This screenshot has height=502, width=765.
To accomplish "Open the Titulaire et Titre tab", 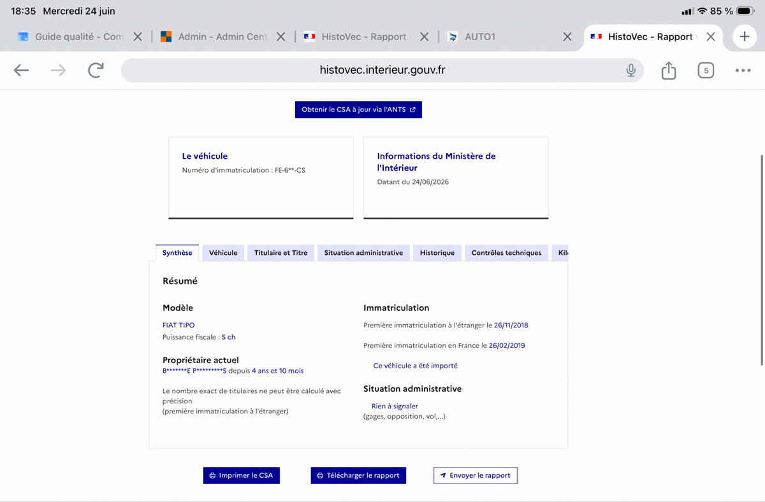I will [280, 253].
